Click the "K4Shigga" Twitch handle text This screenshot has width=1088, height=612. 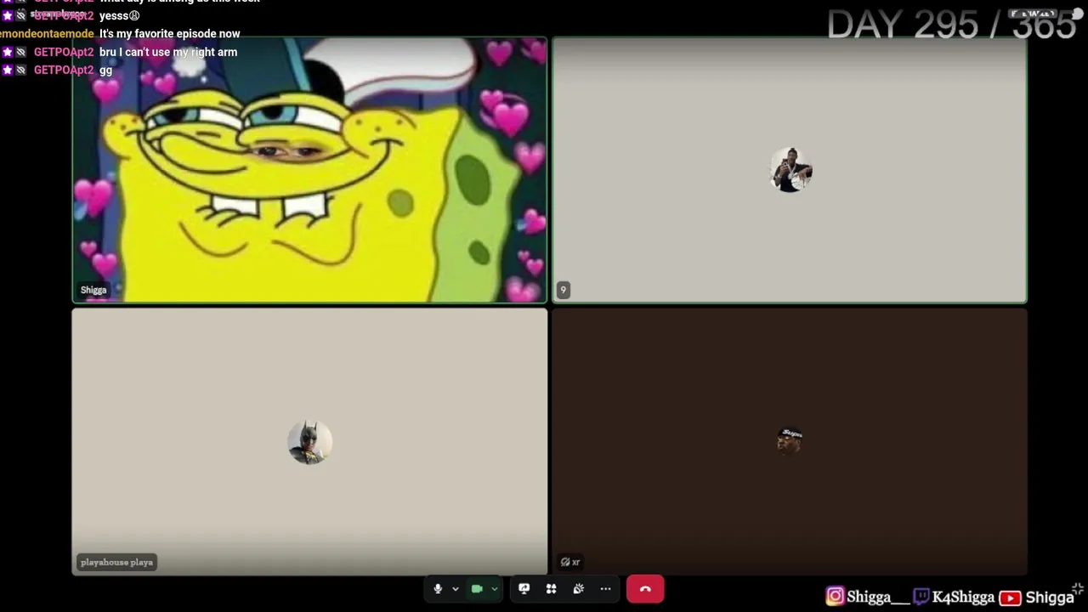(x=963, y=597)
